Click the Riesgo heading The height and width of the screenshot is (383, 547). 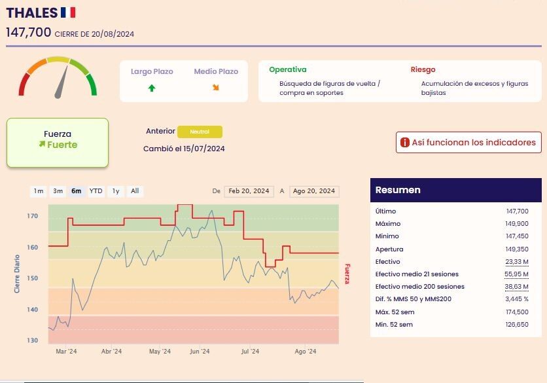point(423,69)
